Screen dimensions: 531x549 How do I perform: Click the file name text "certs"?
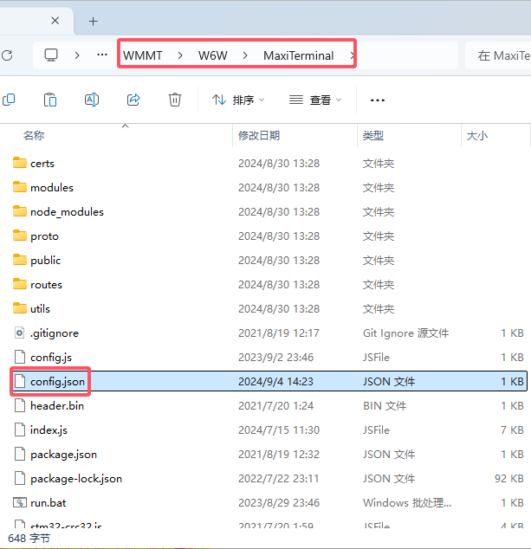[x=42, y=164]
